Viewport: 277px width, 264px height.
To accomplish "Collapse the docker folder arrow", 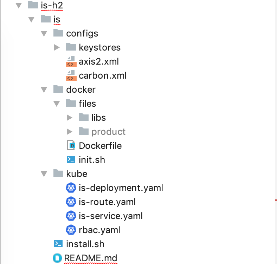I will (44, 90).
